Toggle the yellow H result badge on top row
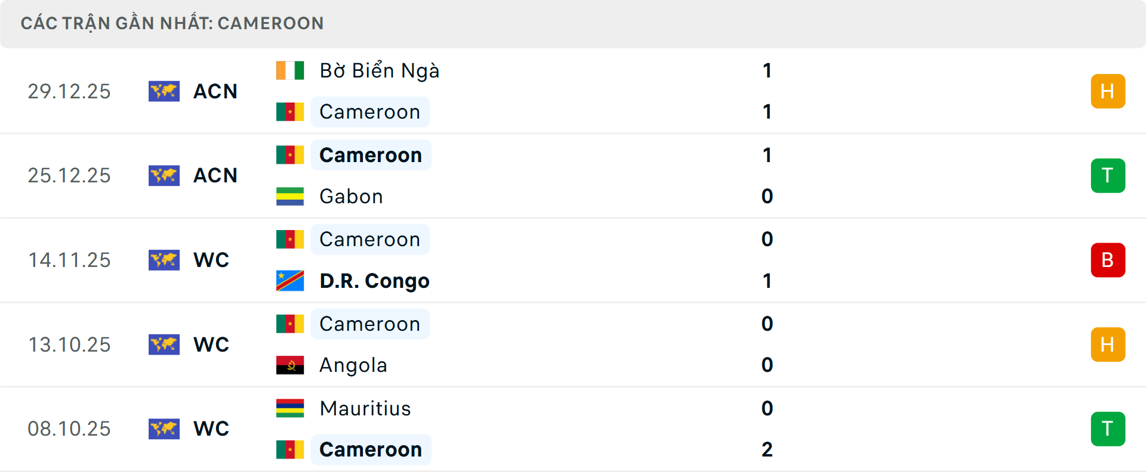The height and width of the screenshot is (472, 1146). [1108, 91]
